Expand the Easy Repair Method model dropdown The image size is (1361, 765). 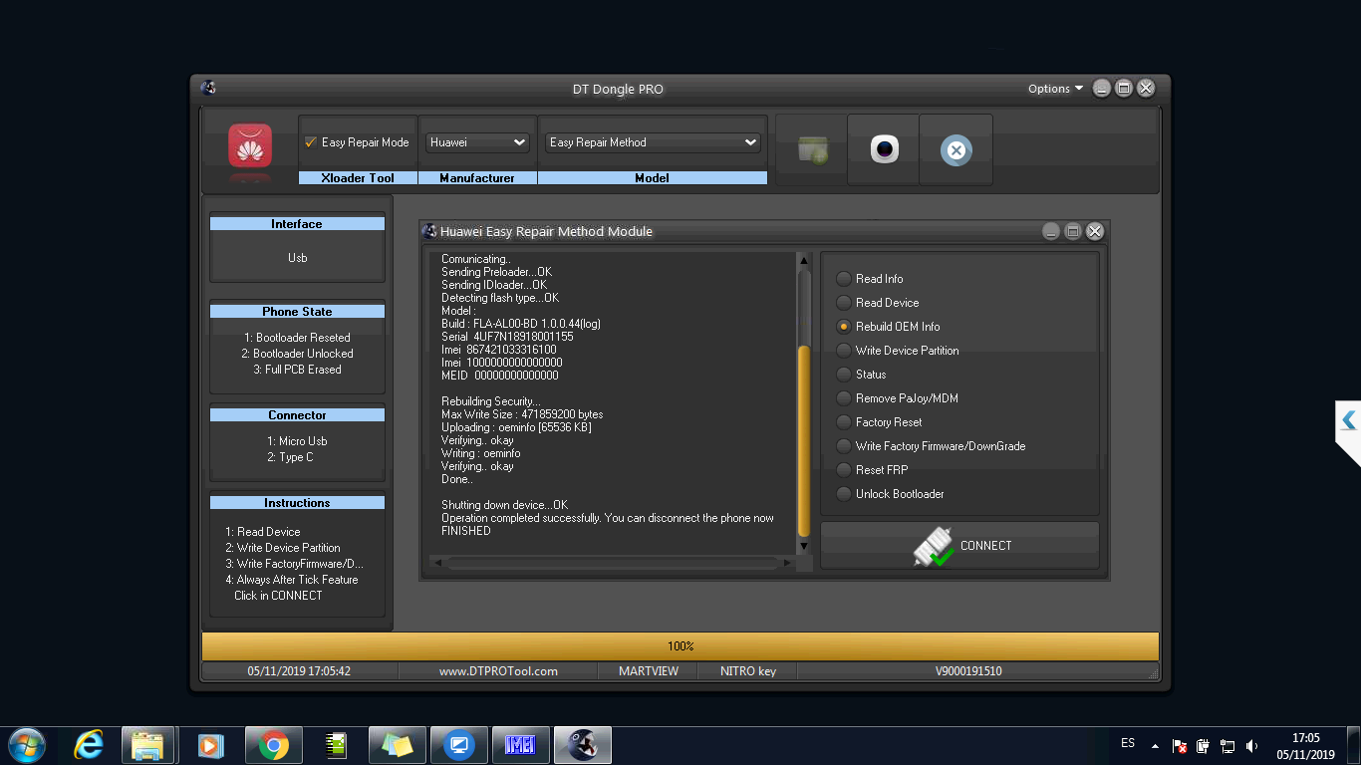click(x=653, y=142)
